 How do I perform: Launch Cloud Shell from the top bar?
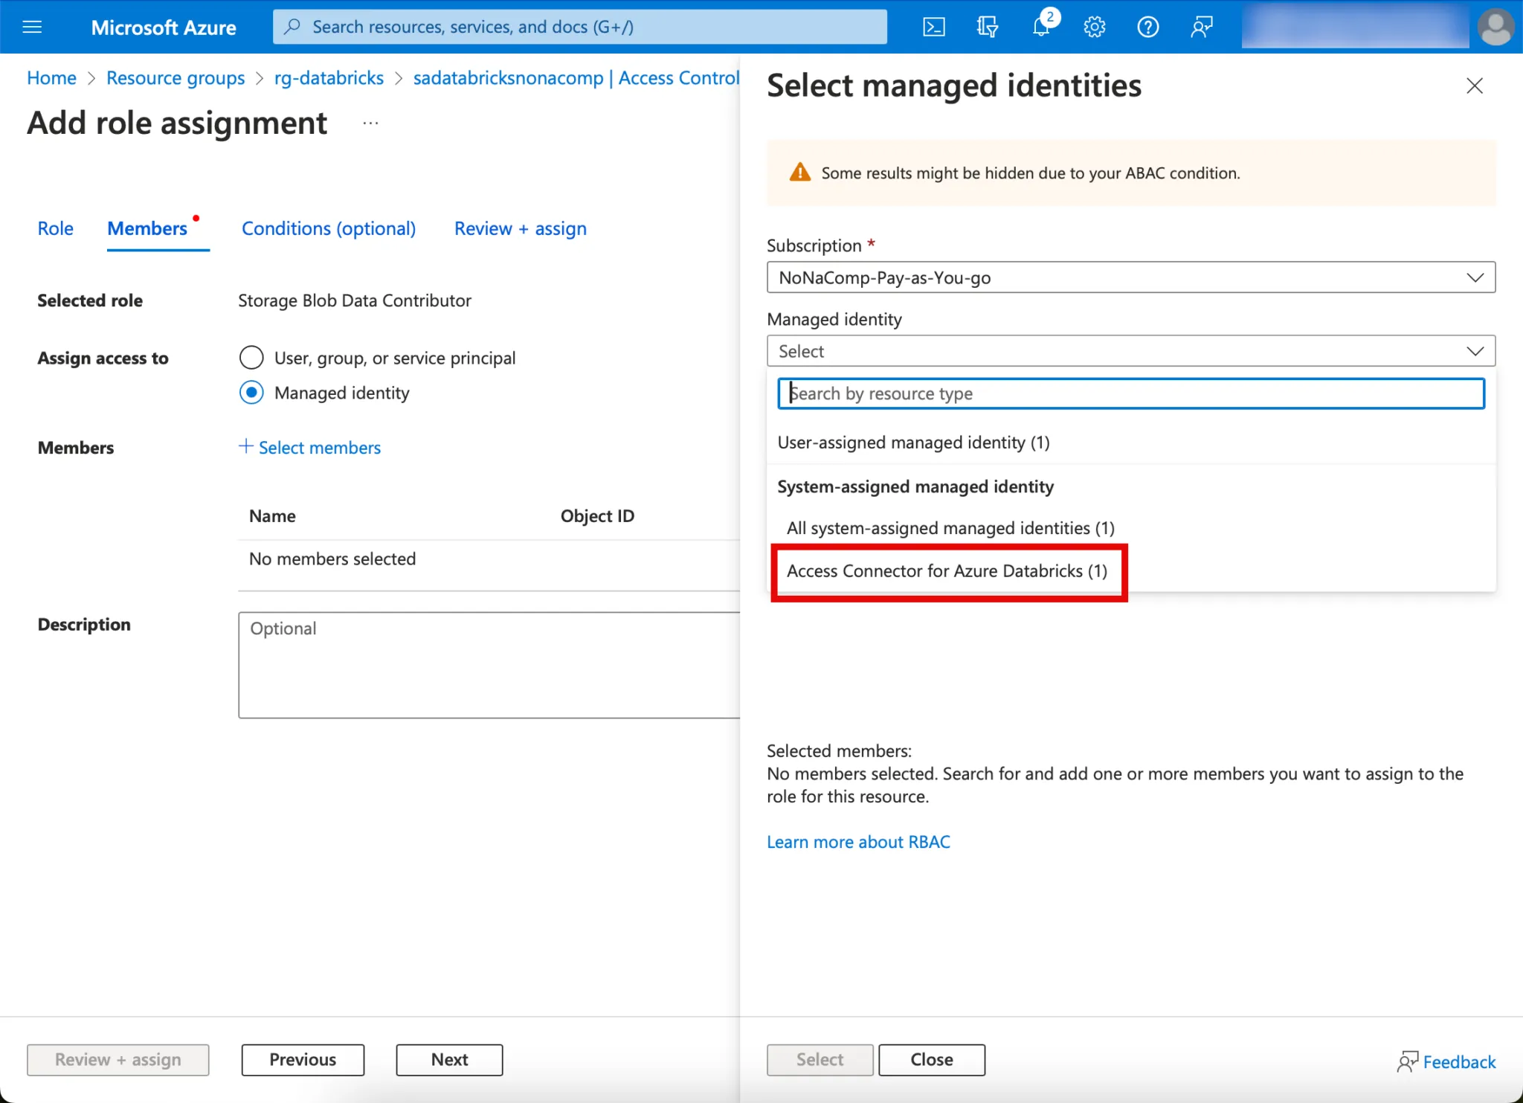pos(933,28)
